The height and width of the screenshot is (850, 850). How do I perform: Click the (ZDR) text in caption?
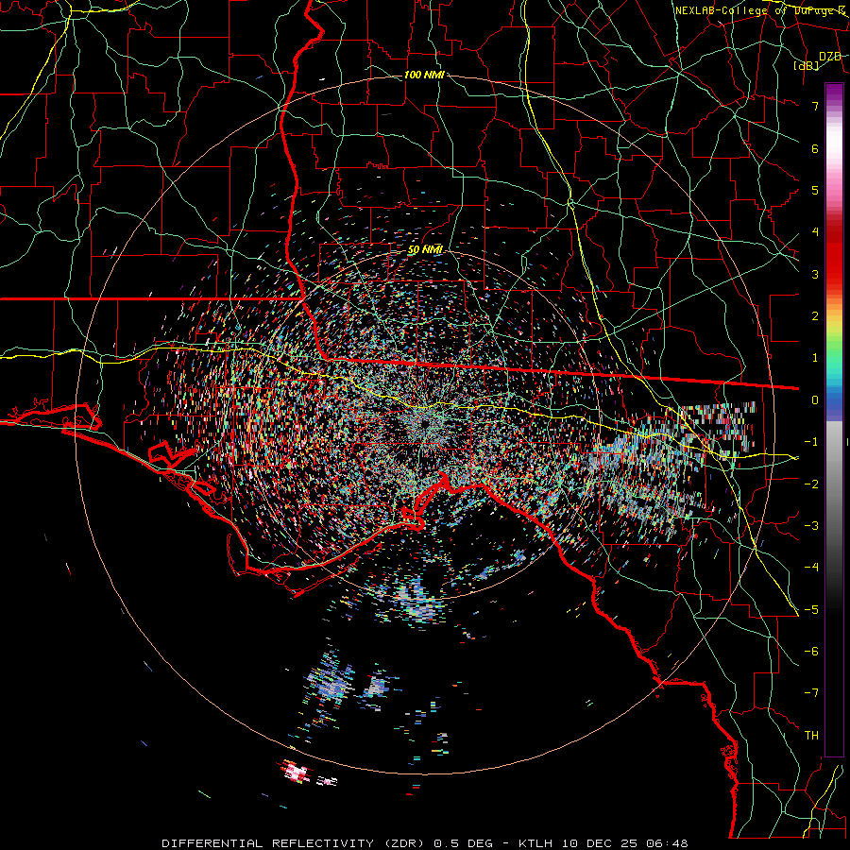pyautogui.click(x=404, y=843)
